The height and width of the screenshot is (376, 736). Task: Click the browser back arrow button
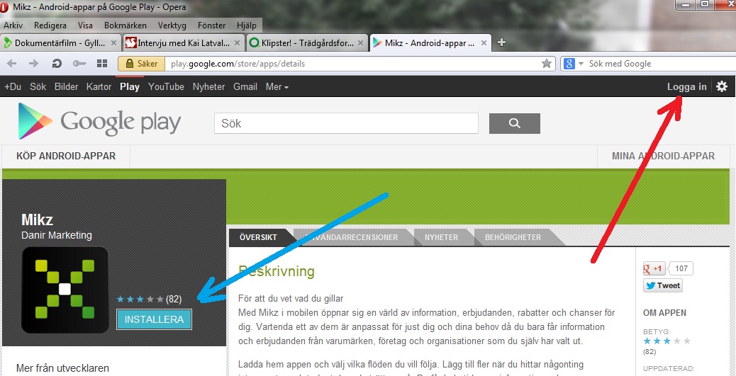click(x=12, y=64)
